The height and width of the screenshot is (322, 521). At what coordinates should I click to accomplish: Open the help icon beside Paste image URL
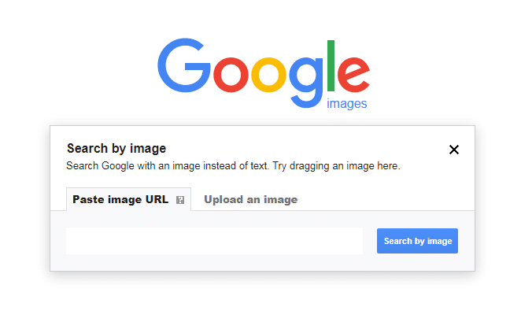[x=180, y=200]
